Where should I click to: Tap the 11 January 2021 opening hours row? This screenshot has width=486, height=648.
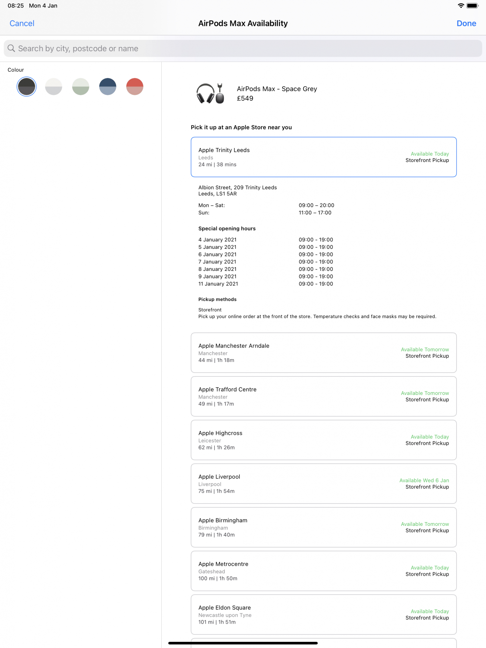tap(266, 284)
